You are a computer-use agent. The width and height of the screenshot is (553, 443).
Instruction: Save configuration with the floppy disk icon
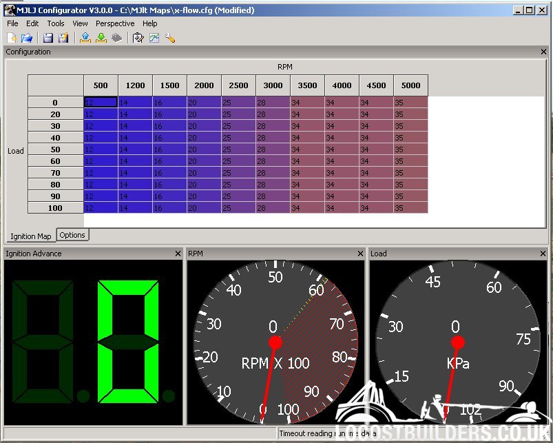click(48, 38)
